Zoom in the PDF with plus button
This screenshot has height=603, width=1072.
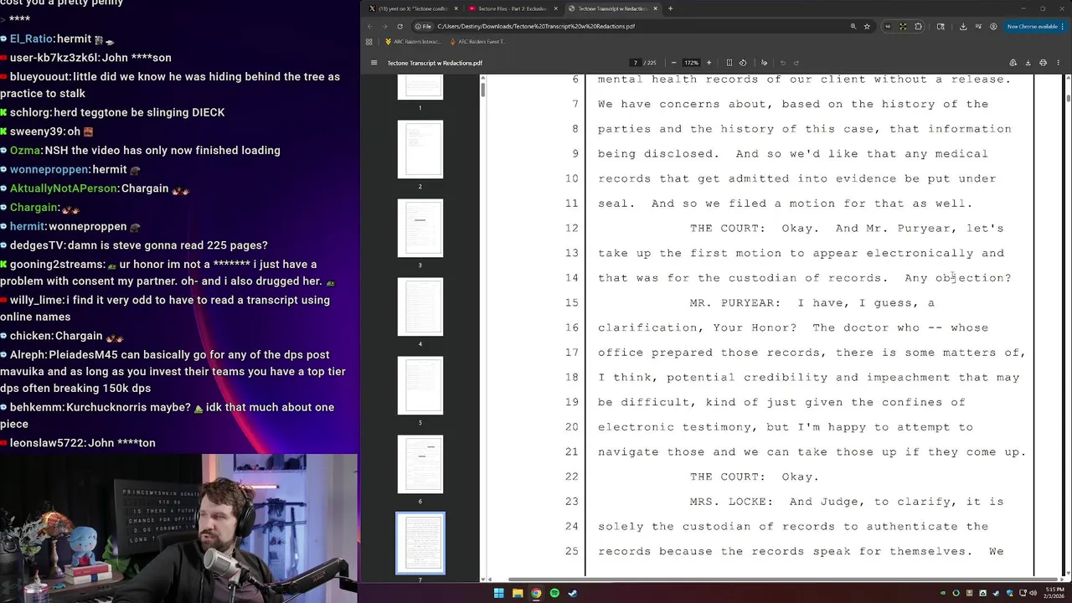coord(709,63)
